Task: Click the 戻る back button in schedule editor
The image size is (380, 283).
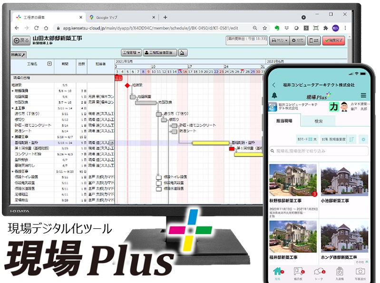Action: pyautogui.click(x=21, y=40)
